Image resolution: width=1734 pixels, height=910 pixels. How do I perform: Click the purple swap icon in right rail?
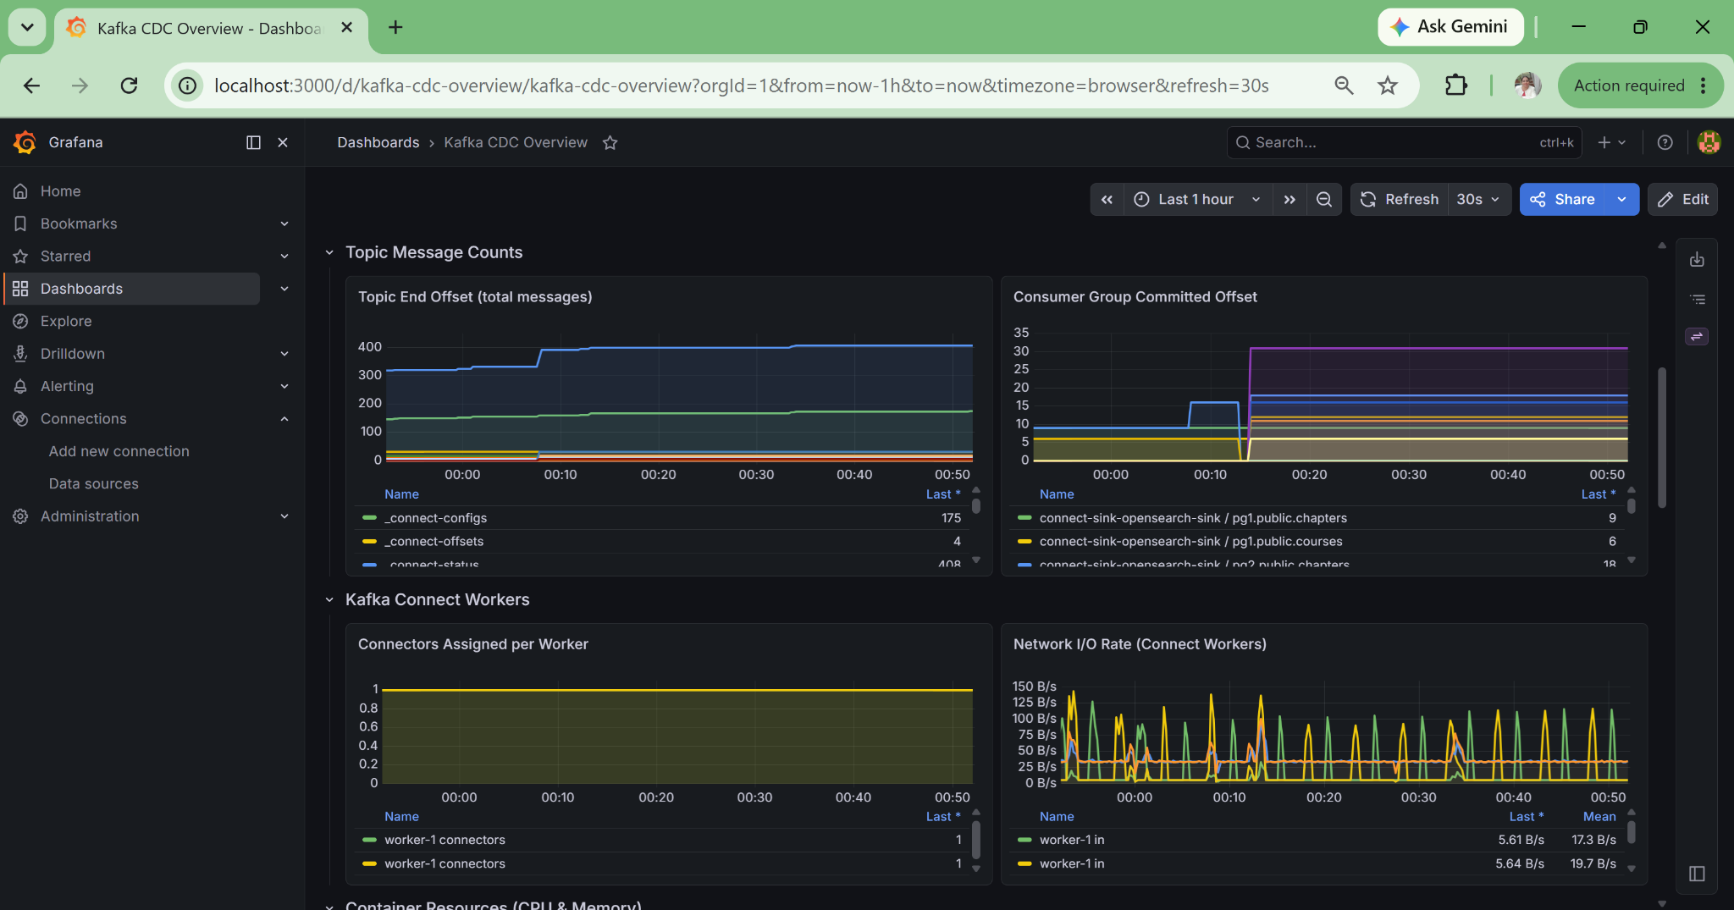coord(1697,337)
